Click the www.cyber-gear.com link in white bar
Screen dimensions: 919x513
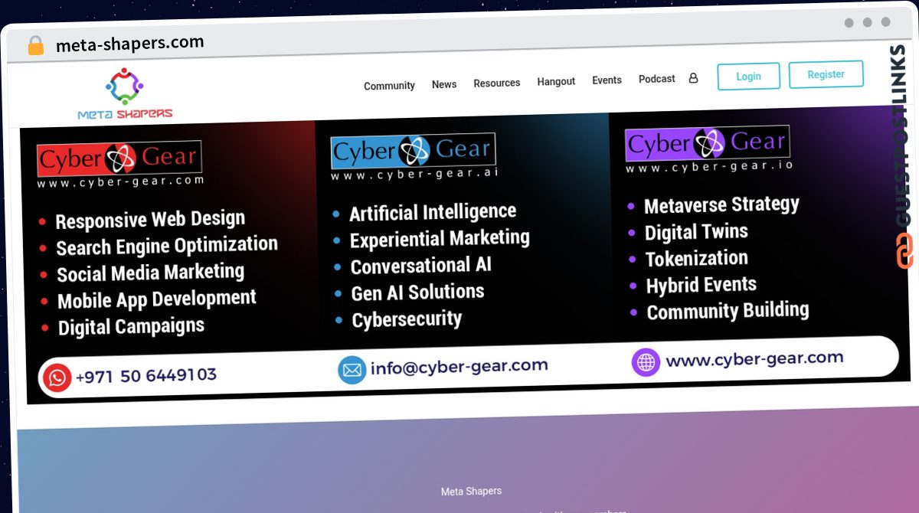[754, 359]
